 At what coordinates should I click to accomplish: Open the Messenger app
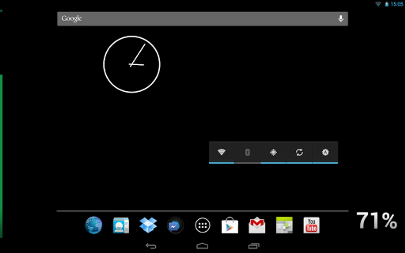[175, 225]
